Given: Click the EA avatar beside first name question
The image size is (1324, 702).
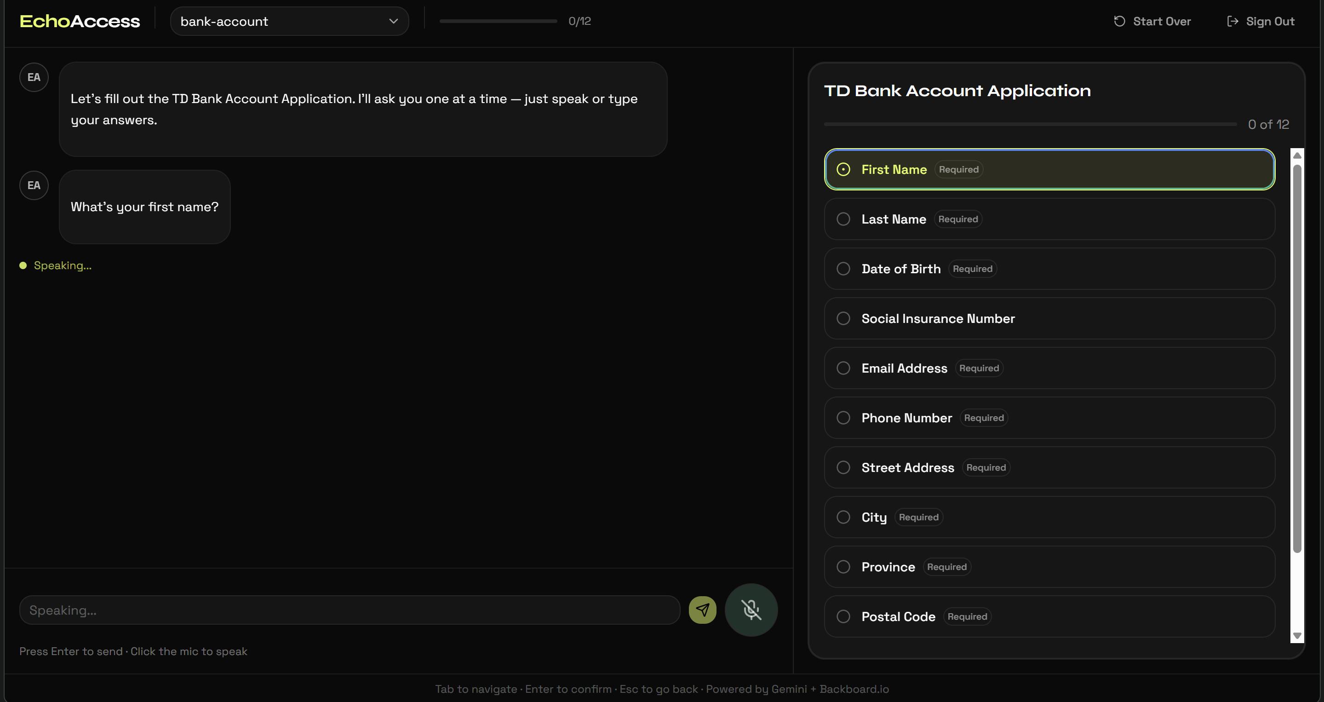Looking at the screenshot, I should click(x=34, y=185).
